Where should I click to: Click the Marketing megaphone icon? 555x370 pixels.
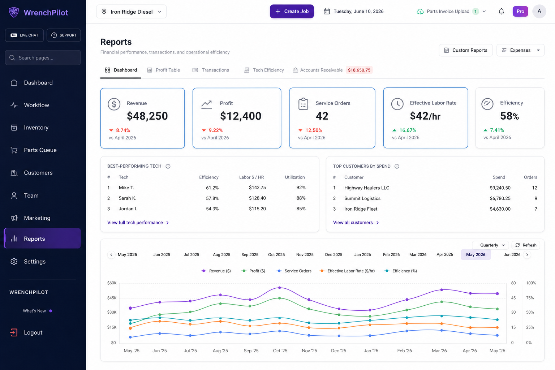(14, 218)
